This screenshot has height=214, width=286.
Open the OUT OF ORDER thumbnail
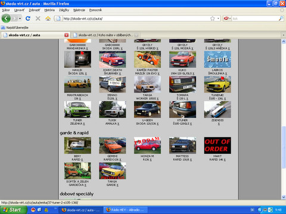click(x=217, y=146)
